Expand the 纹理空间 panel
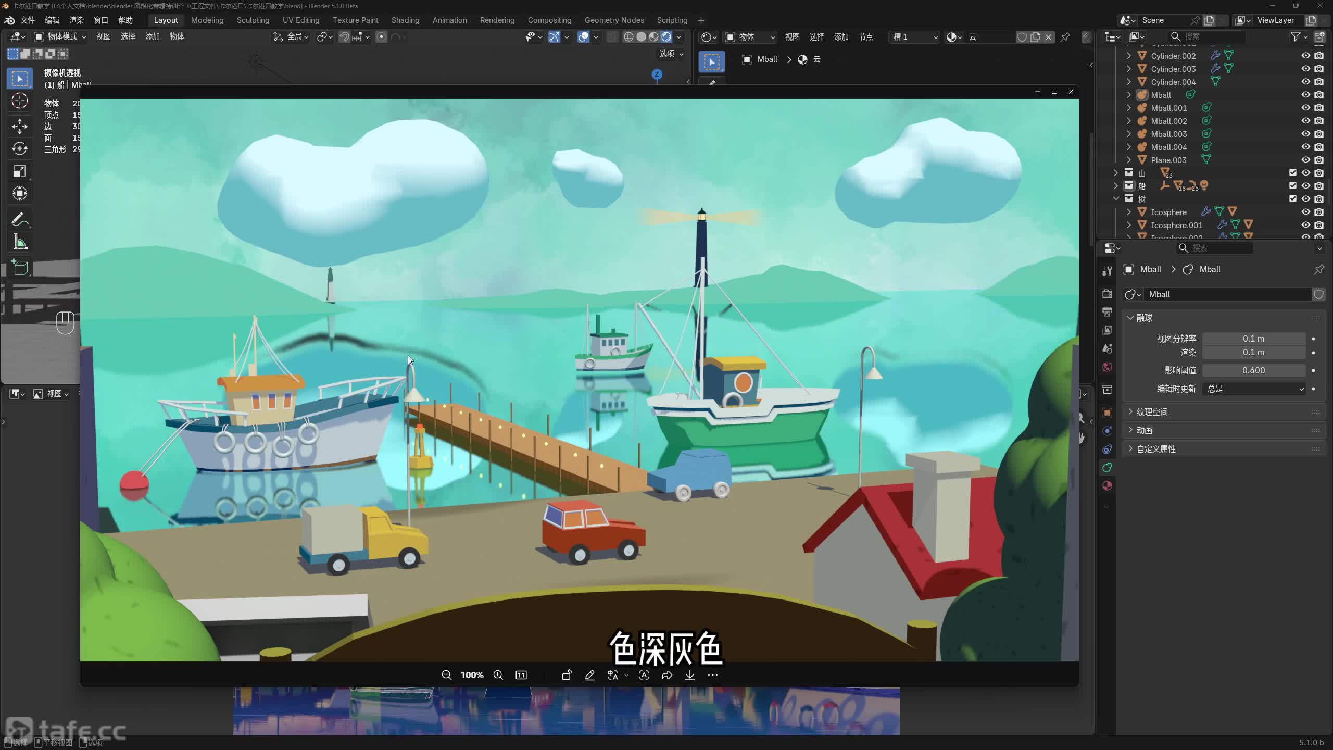Viewport: 1333px width, 750px height. 1152,412
